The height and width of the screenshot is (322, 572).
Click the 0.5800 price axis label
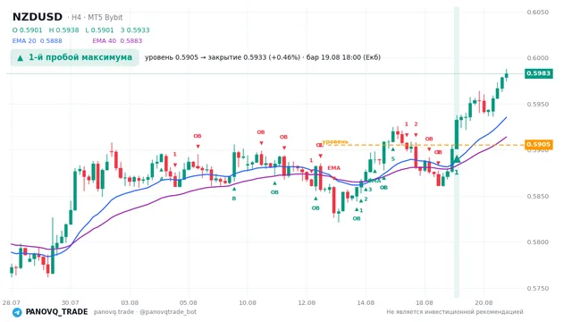point(538,242)
